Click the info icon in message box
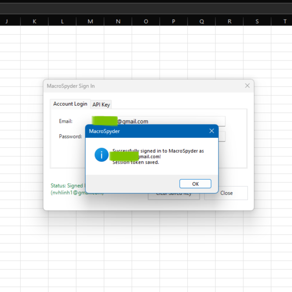This screenshot has height=292, width=292. [x=101, y=155]
